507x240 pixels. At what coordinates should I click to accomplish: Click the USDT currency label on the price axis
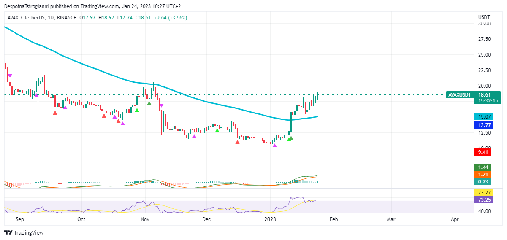coord(484,17)
